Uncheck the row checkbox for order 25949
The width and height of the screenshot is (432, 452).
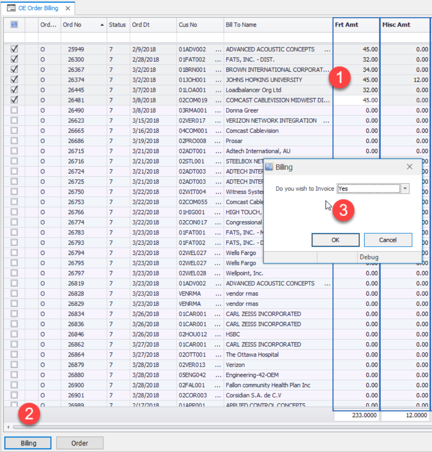click(x=14, y=49)
